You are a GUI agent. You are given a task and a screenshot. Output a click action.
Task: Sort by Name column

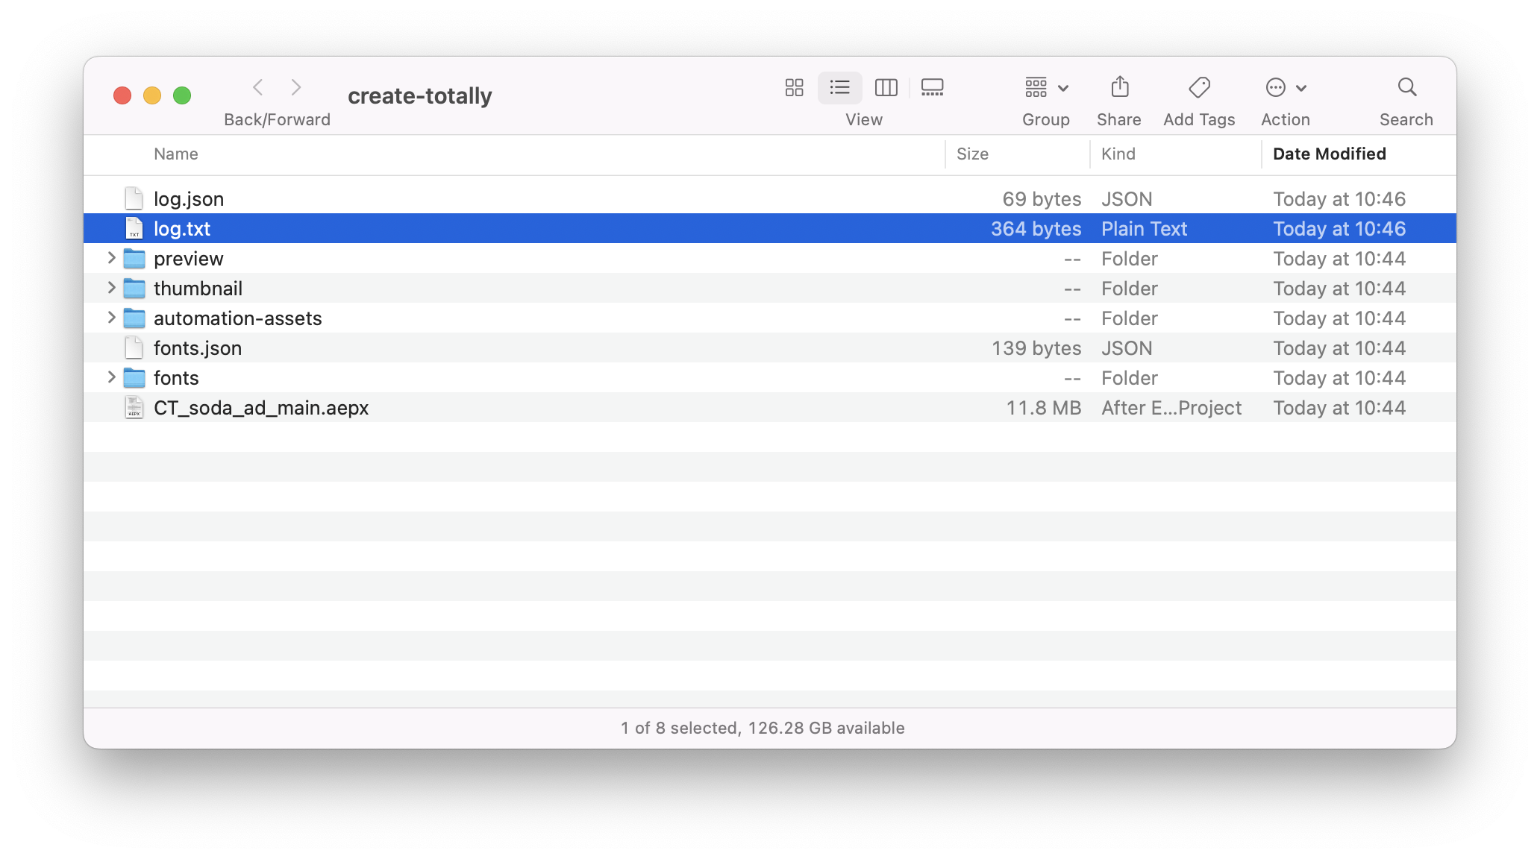coord(176,154)
